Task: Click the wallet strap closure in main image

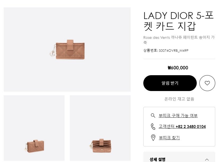Action: [70, 45]
